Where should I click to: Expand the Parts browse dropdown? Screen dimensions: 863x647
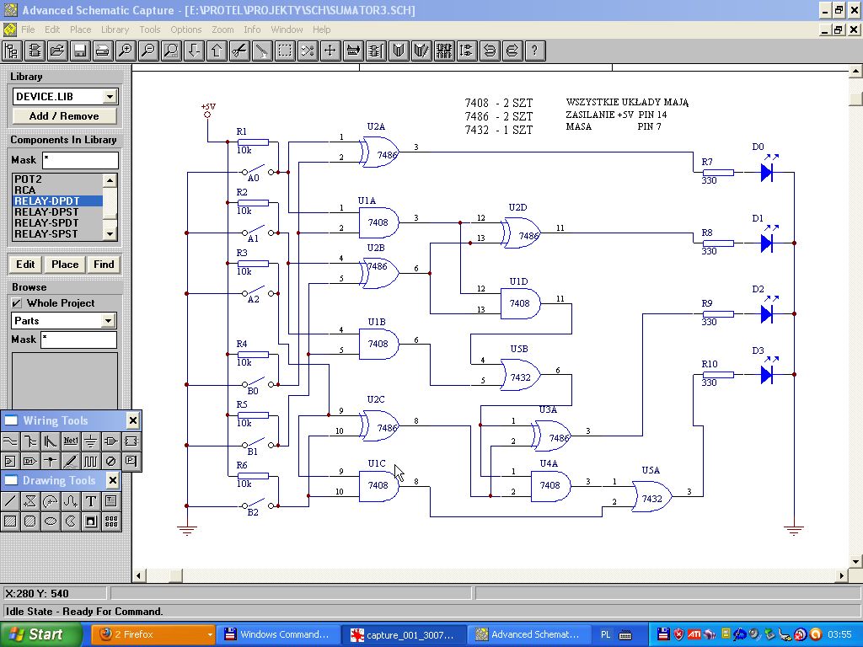pos(109,321)
